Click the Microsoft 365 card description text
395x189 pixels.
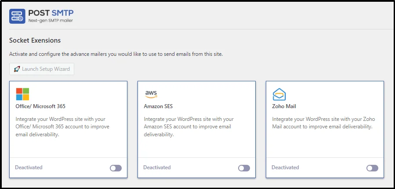pos(62,127)
